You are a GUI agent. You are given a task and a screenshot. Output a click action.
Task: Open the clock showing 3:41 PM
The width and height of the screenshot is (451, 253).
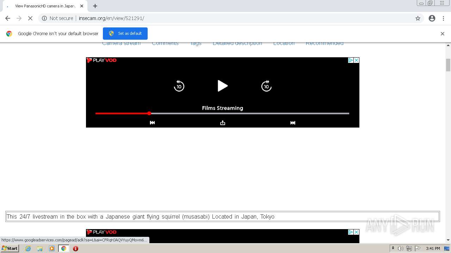coord(433,248)
